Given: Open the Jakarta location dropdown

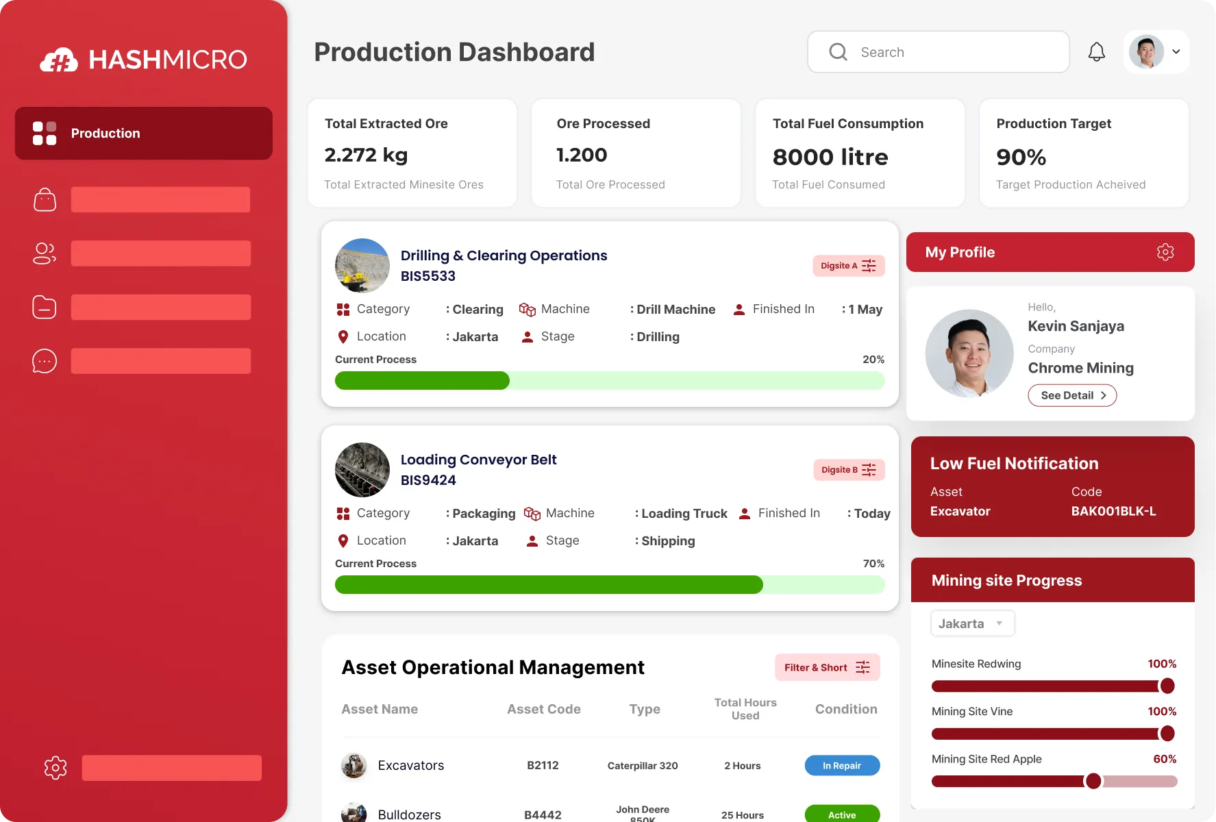Looking at the screenshot, I should click(971, 623).
